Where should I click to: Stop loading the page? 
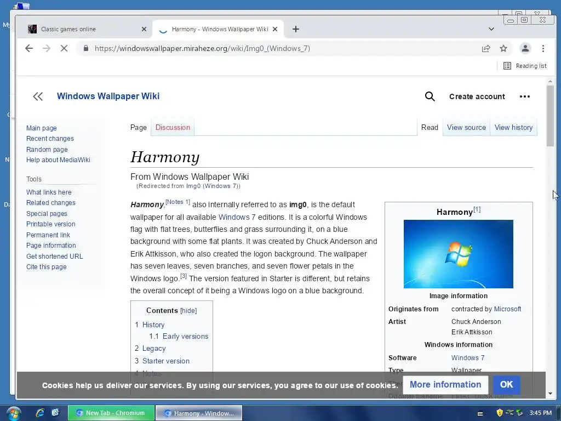(64, 48)
